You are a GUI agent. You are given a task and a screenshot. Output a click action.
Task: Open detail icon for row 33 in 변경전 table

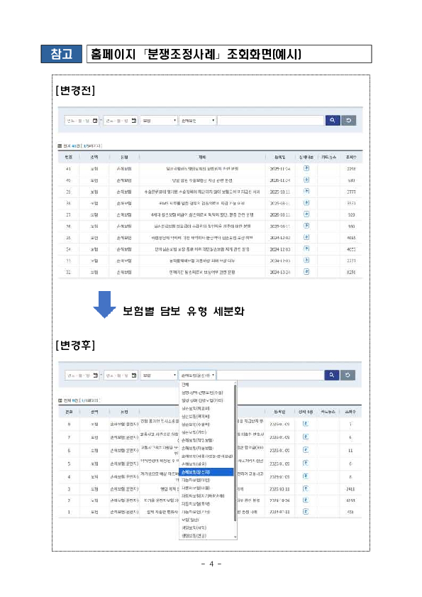[306, 260]
